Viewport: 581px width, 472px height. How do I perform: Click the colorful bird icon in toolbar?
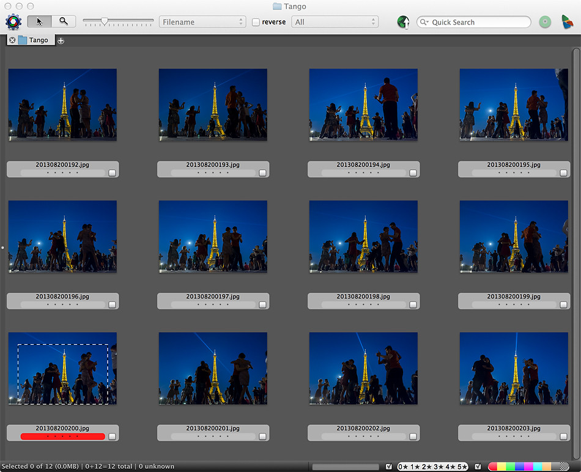click(x=567, y=22)
